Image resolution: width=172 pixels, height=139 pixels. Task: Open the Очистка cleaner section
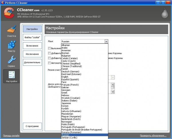(x=11, y=31)
